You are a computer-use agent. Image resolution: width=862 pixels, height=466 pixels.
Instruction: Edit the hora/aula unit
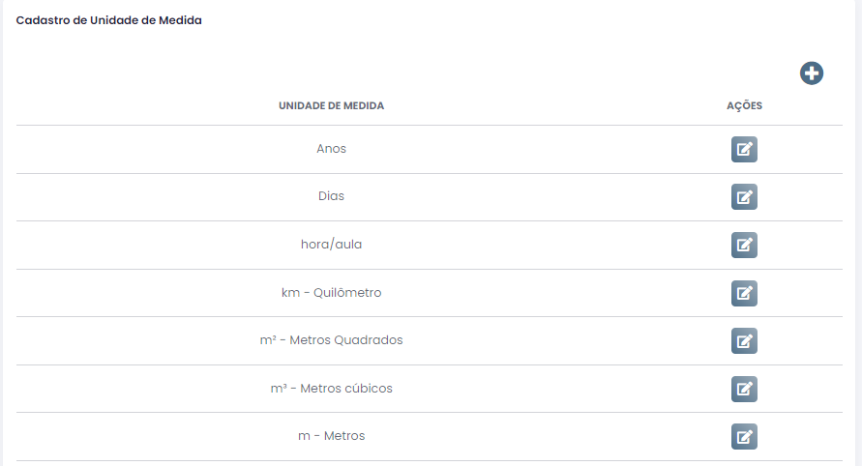point(744,246)
